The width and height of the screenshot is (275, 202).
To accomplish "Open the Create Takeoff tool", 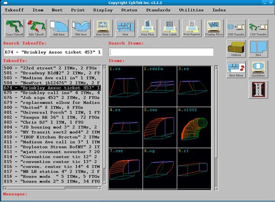I will (14, 28).
